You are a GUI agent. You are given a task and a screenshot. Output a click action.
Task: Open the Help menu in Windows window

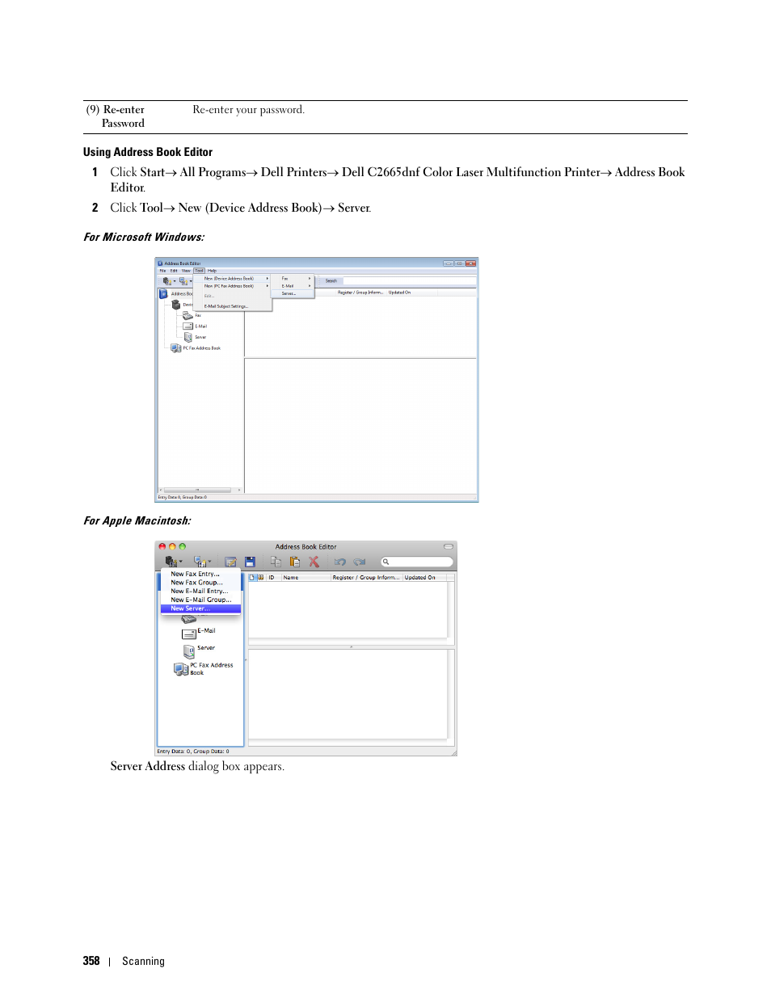(x=212, y=271)
